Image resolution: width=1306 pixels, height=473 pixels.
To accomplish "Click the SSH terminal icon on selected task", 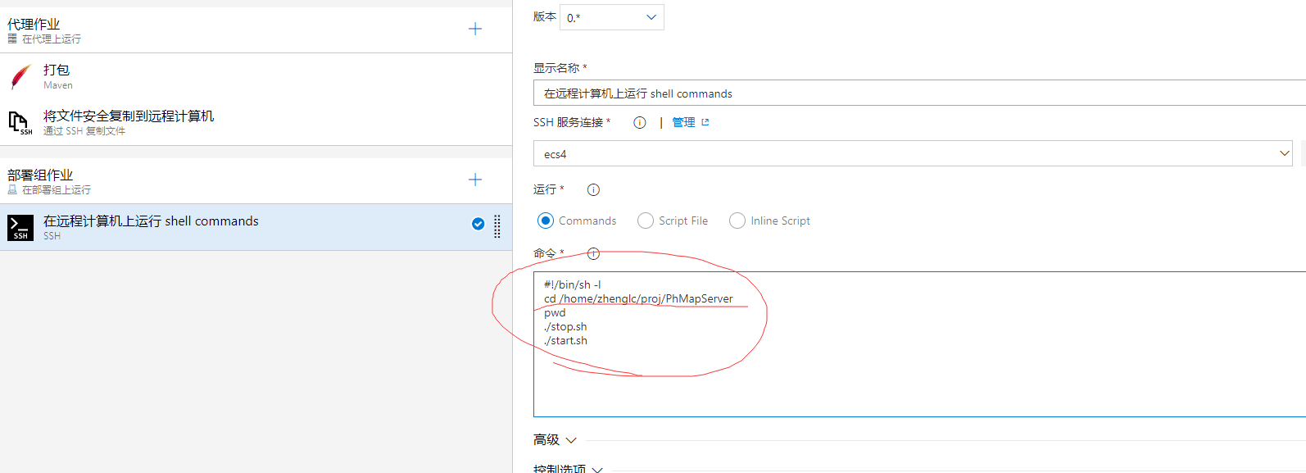I will [x=20, y=228].
